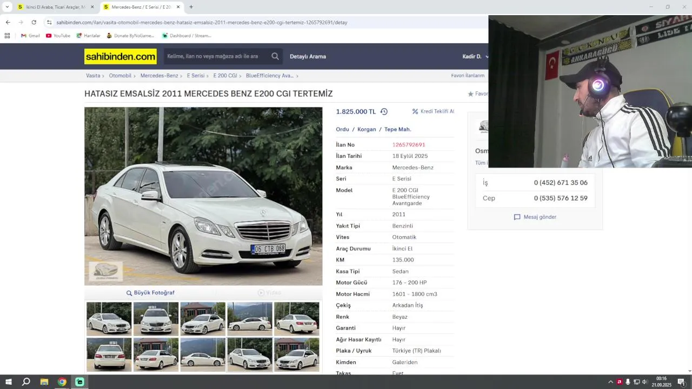Open price history clock icon
The height and width of the screenshot is (389, 692).
tap(384, 112)
